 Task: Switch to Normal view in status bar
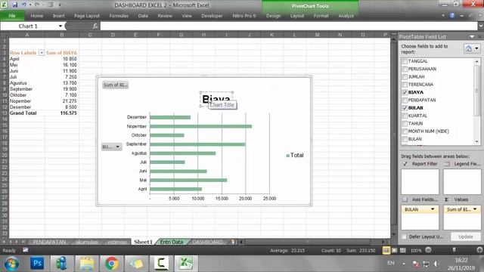pyautogui.click(x=386, y=250)
